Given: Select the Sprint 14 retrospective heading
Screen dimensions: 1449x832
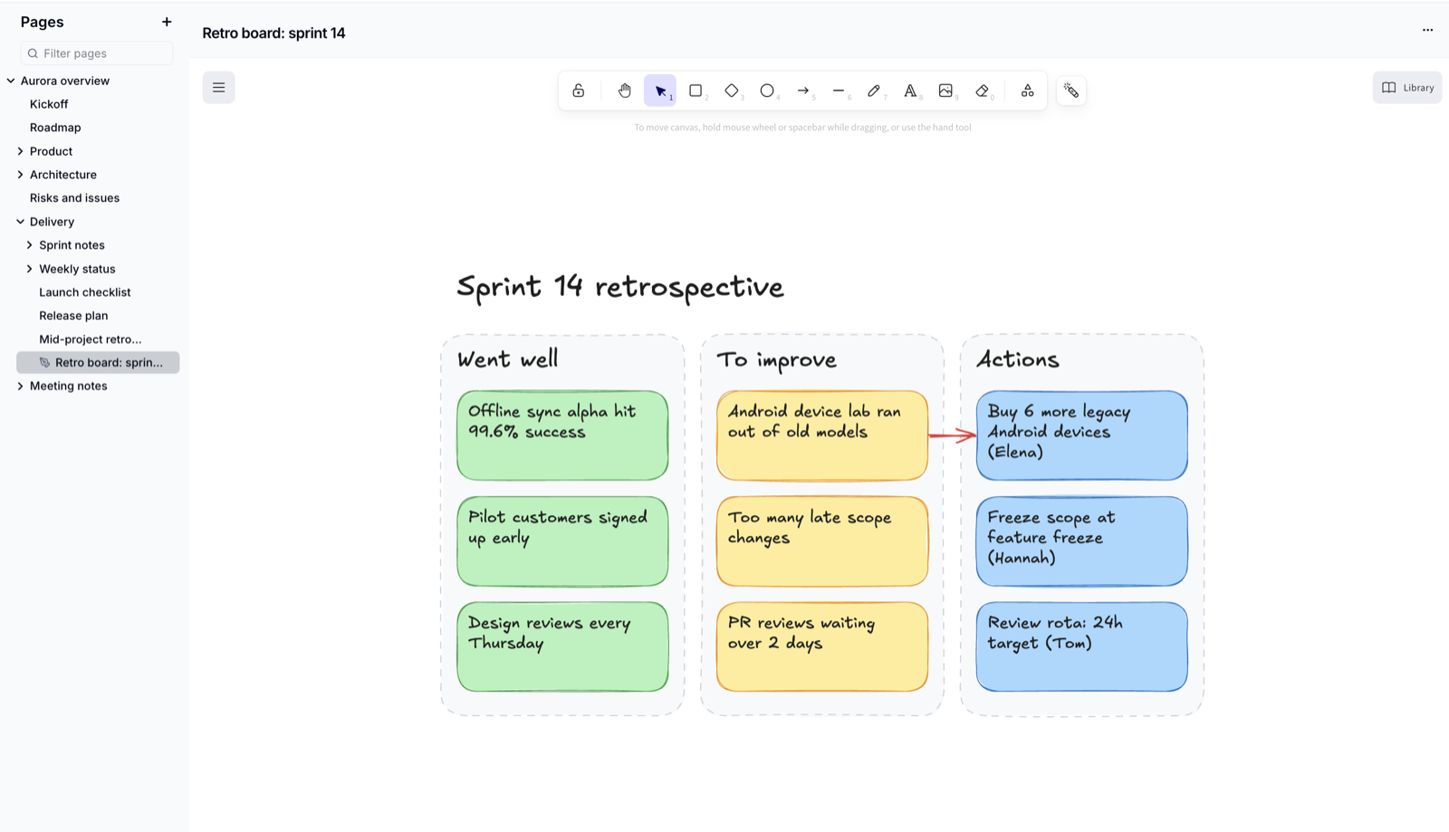Looking at the screenshot, I should tap(620, 287).
